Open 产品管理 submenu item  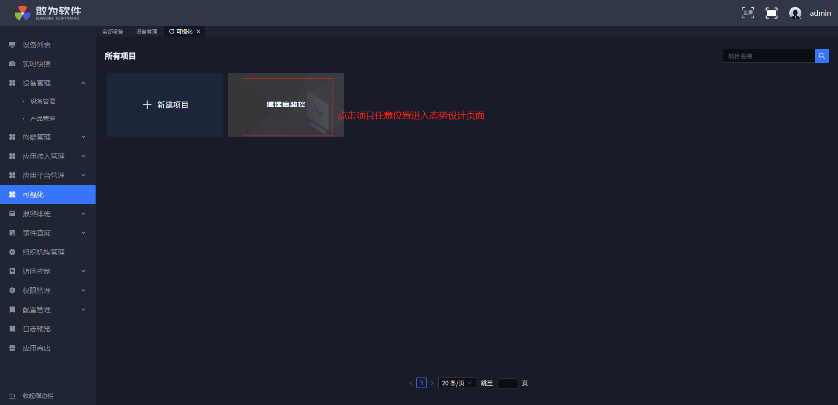[x=43, y=119]
